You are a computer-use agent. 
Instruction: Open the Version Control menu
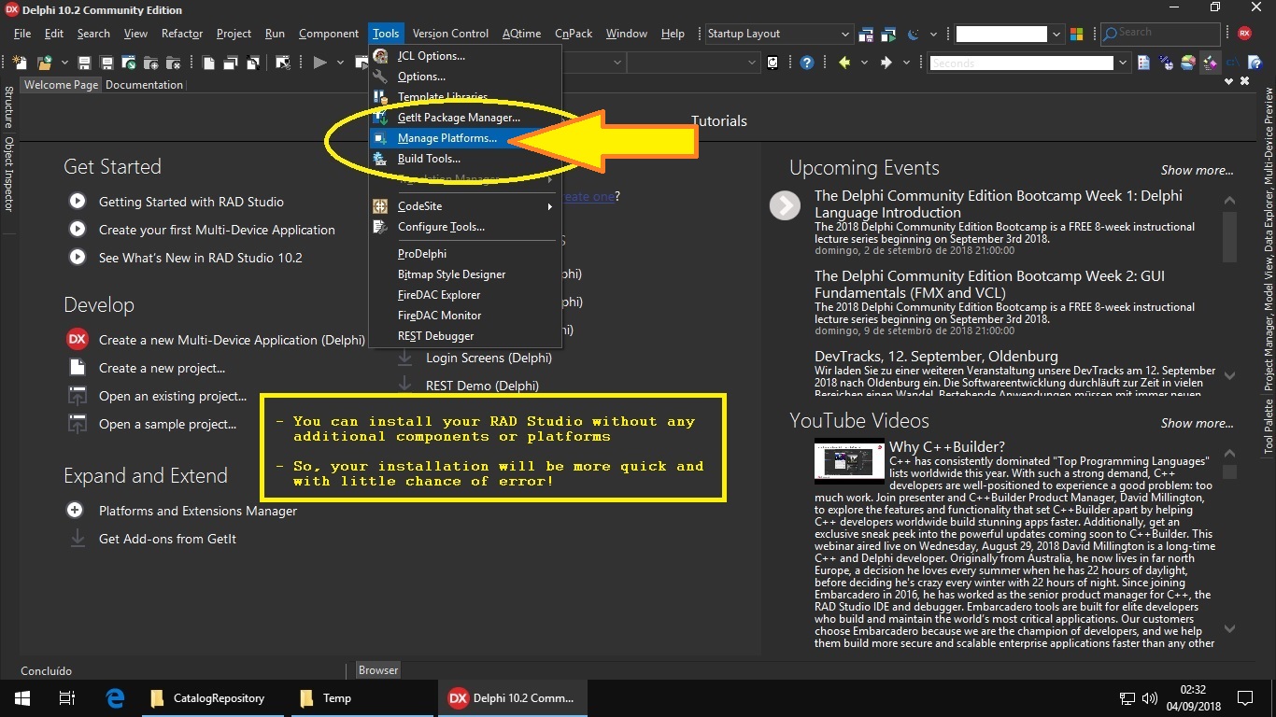[450, 34]
